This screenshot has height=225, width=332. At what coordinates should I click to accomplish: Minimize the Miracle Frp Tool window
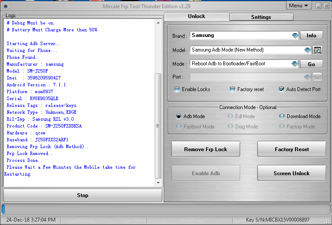(x=318, y=6)
